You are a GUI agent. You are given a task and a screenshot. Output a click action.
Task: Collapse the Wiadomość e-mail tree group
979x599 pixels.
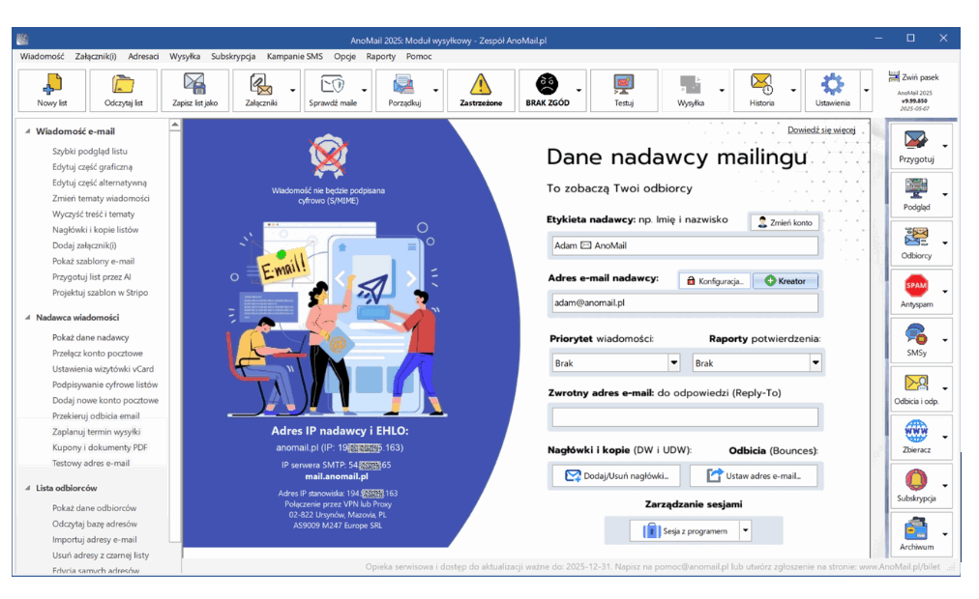pyautogui.click(x=27, y=131)
